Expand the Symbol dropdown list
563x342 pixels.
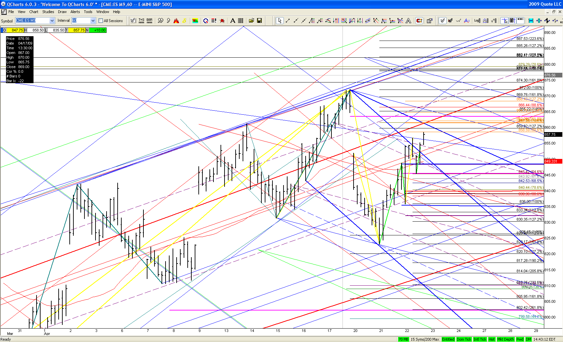point(52,21)
